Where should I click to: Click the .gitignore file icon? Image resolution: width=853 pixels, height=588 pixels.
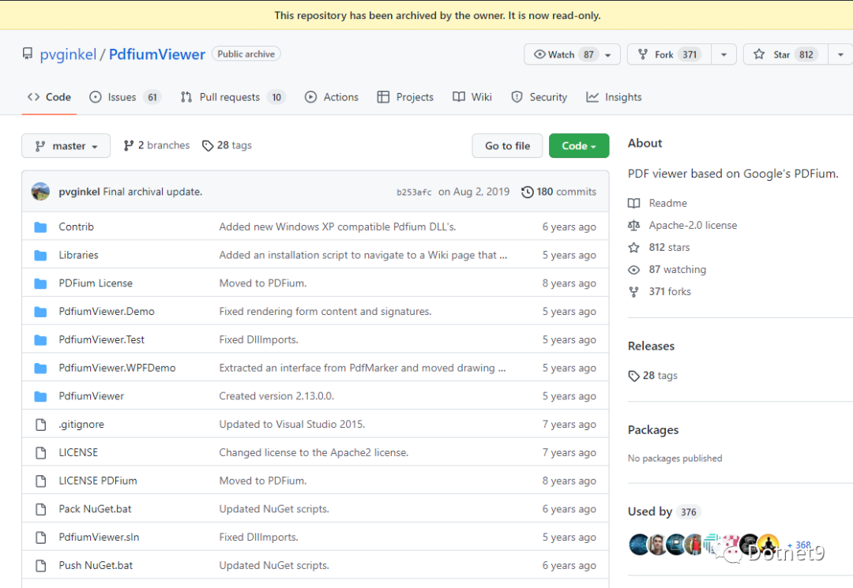(41, 425)
